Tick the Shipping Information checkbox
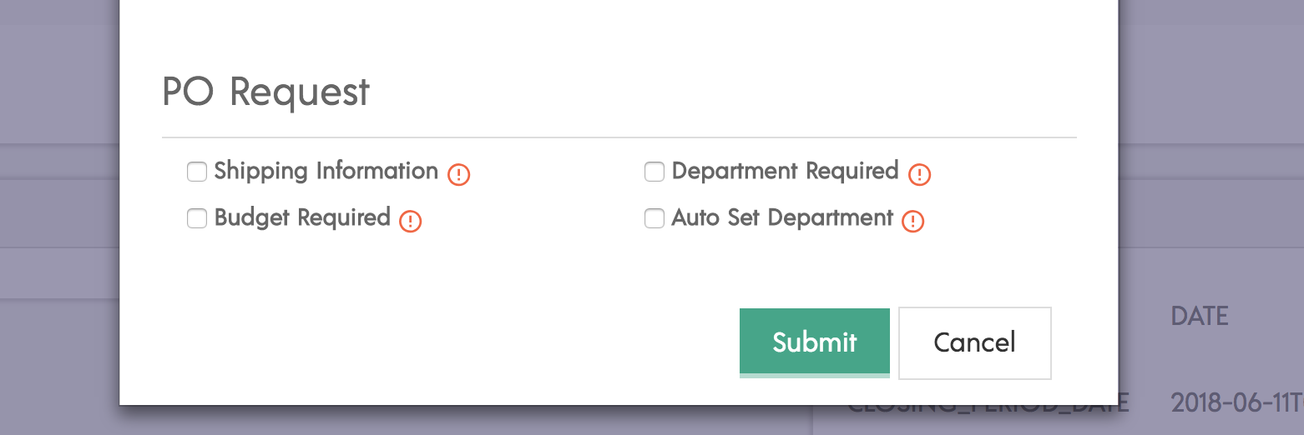1304x435 pixels. pyautogui.click(x=197, y=172)
